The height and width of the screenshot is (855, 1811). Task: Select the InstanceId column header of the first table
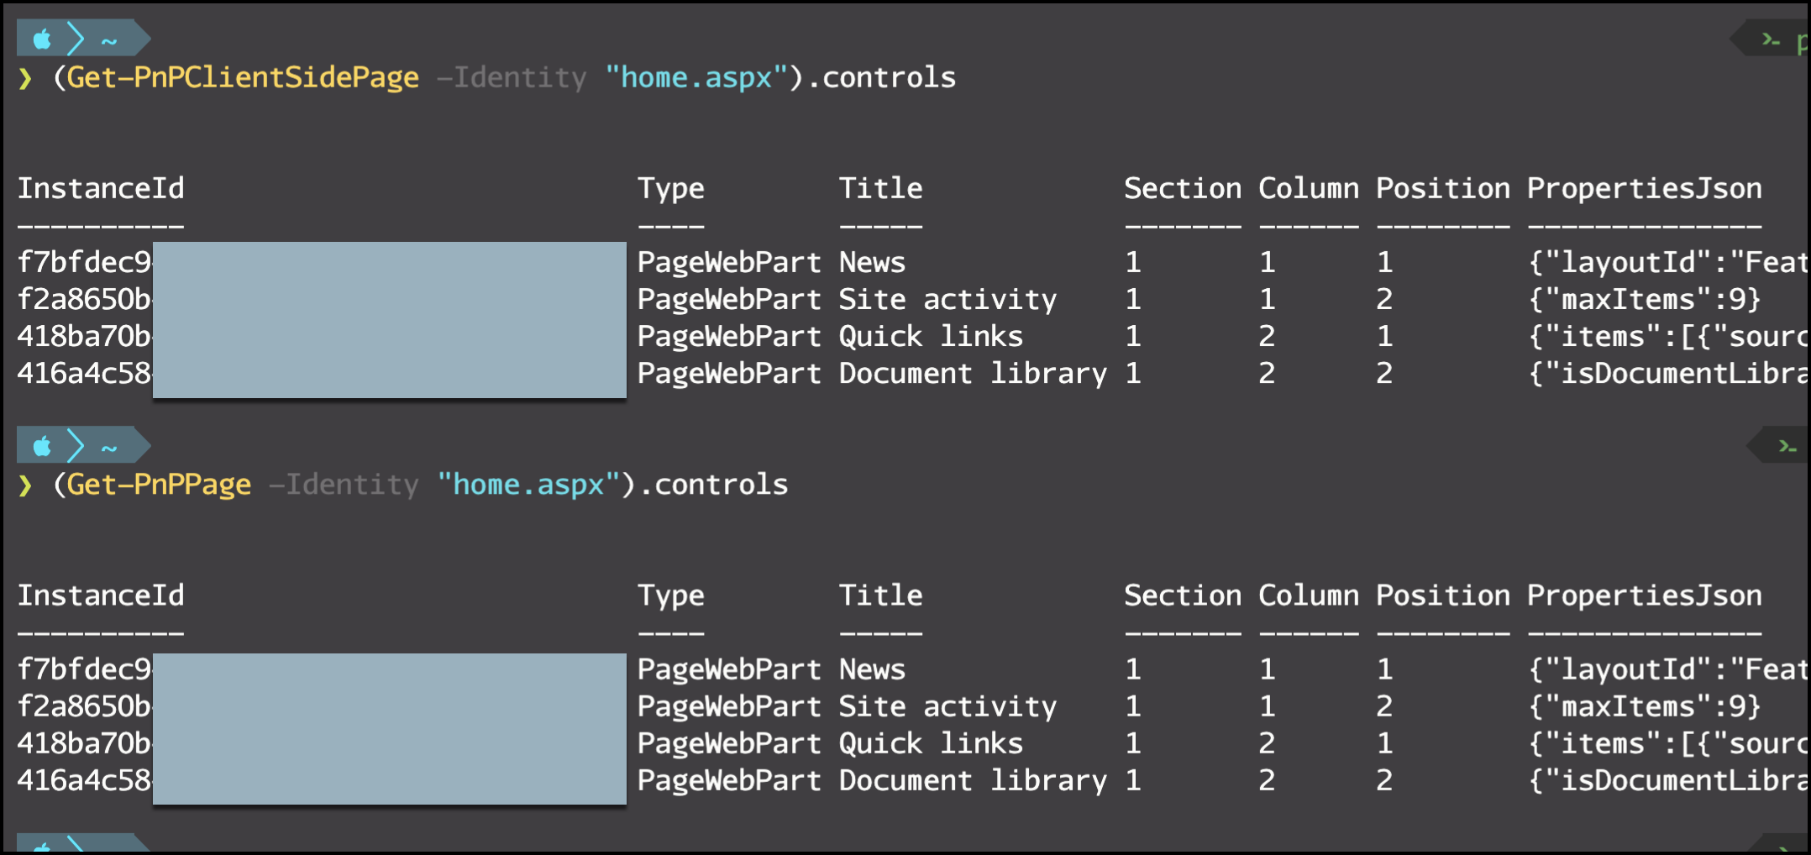(x=102, y=188)
